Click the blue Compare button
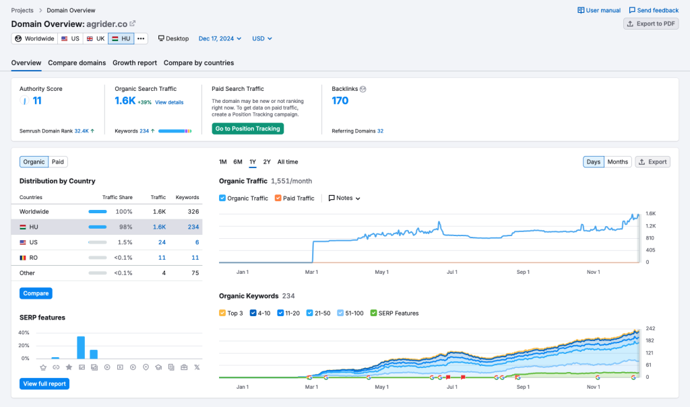Screen dimensions: 690x407 [36, 293]
